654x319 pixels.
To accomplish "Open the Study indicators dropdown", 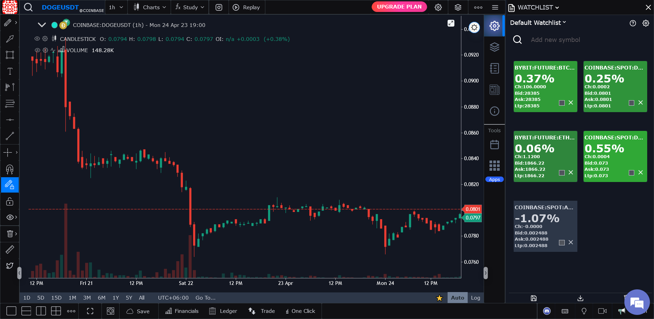I will (189, 7).
